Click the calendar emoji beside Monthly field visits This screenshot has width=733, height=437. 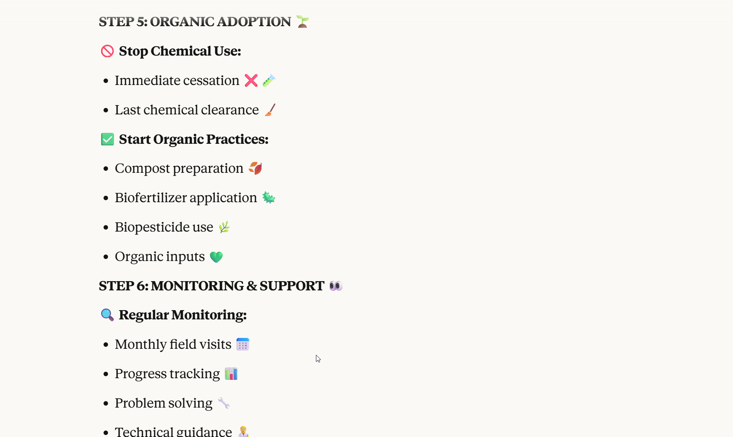point(243,344)
